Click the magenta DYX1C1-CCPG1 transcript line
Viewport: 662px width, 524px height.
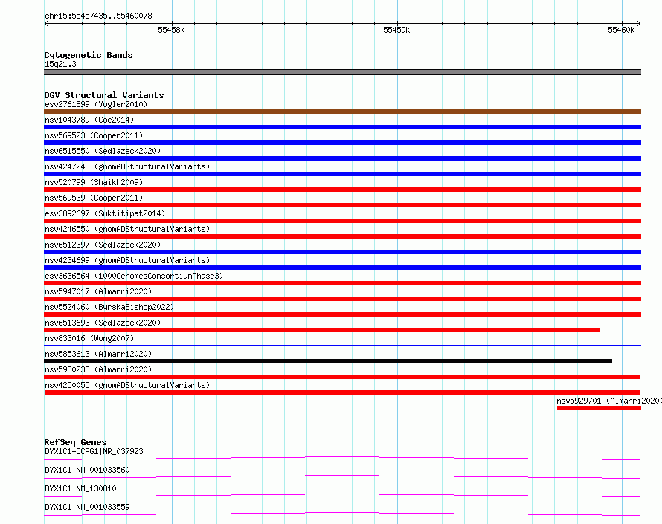pyautogui.click(x=342, y=458)
